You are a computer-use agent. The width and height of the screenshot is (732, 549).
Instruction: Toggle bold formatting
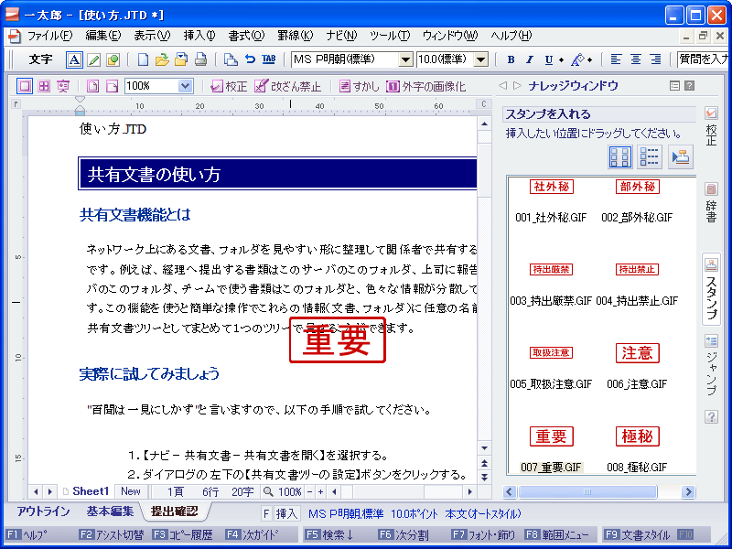pos(511,59)
